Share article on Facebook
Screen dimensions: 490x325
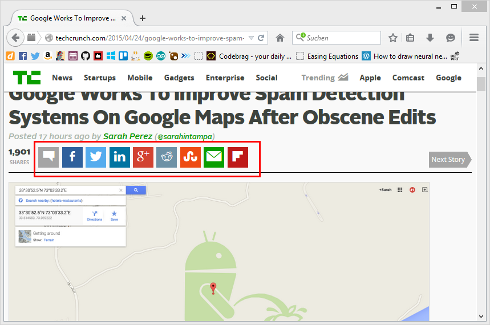pyautogui.click(x=72, y=157)
